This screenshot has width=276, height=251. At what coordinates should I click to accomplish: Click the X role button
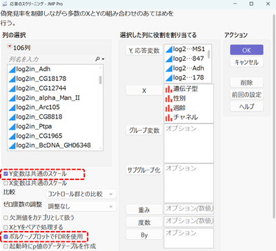pos(144,90)
